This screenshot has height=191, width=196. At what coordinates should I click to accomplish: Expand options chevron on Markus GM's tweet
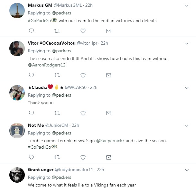pyautogui.click(x=187, y=6)
